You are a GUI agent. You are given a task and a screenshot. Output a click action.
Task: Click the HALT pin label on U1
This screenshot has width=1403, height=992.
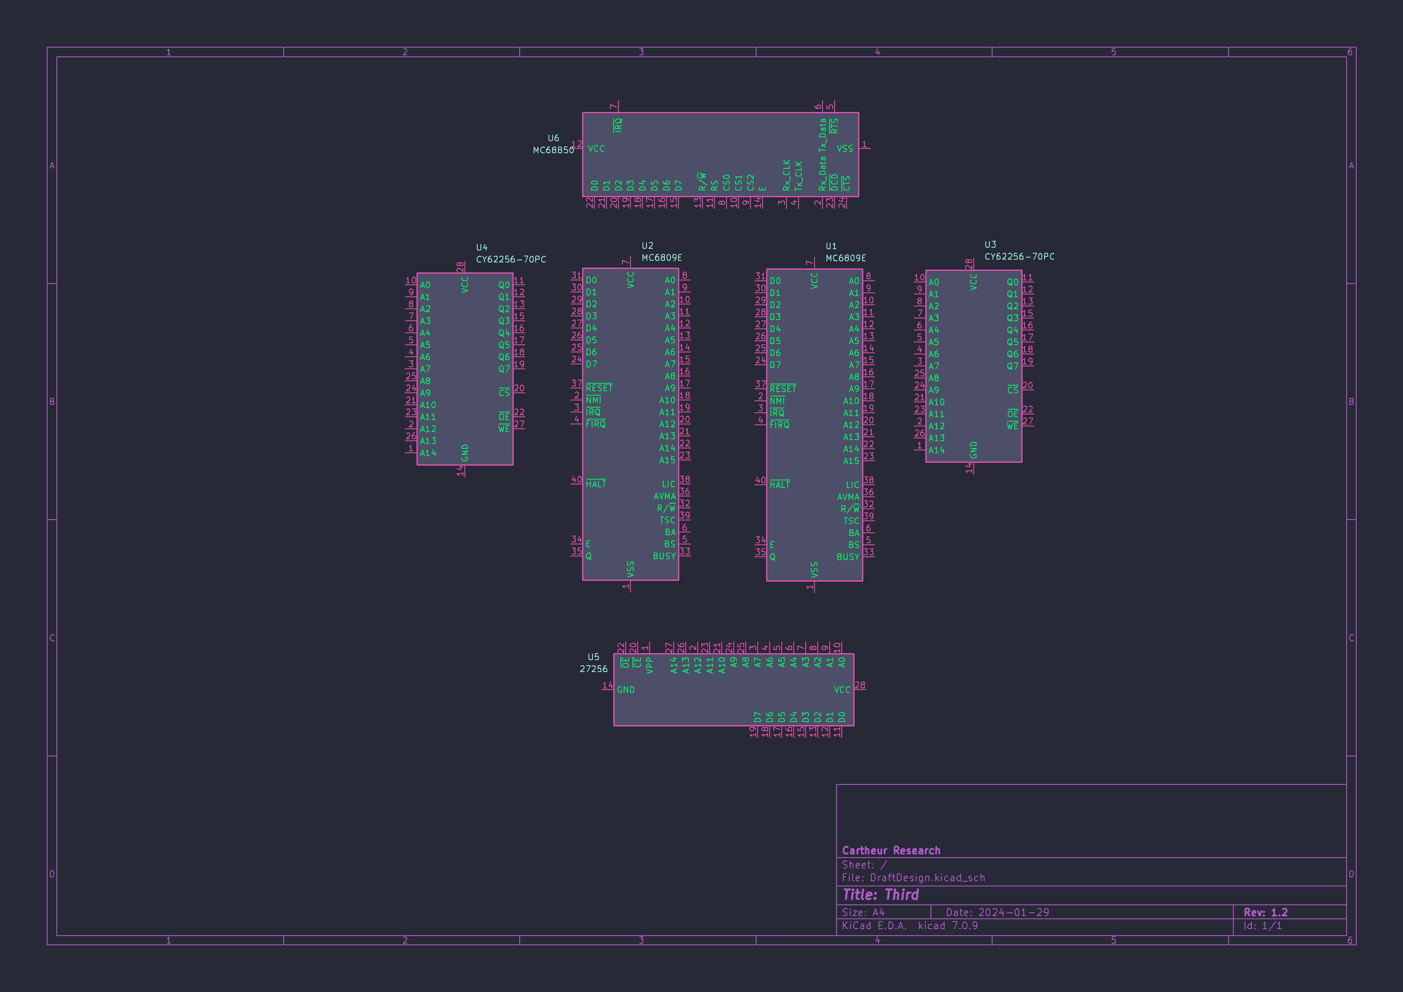coord(780,485)
